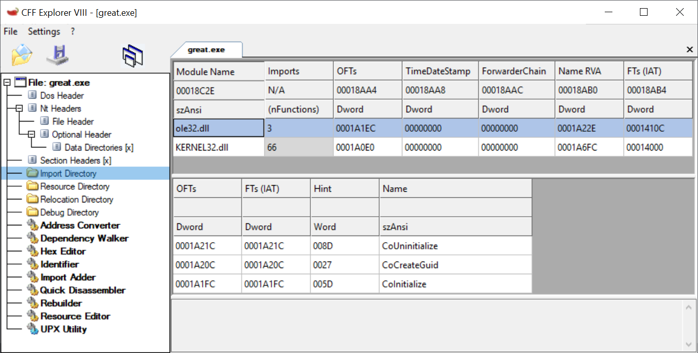This screenshot has height=353, width=698.
Task: Click the TimeDateStamp column header
Action: tap(440, 71)
